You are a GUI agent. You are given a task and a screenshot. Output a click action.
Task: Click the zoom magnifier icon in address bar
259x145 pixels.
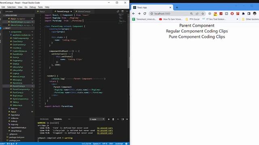[x=191, y=14]
